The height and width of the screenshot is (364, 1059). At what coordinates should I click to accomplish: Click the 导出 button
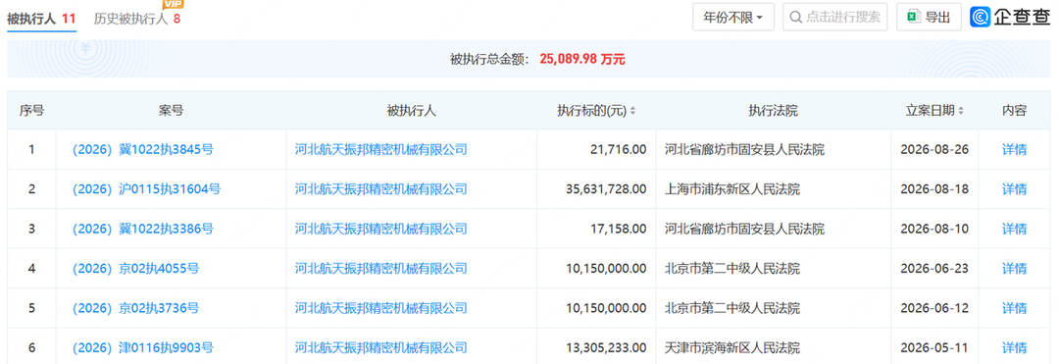point(929,18)
